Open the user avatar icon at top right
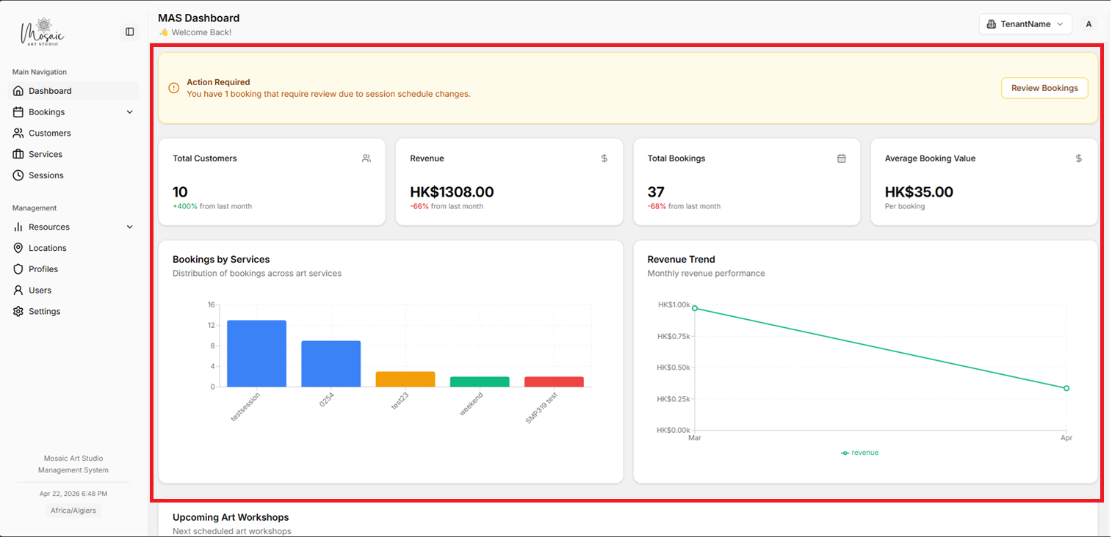This screenshot has width=1112, height=537. 1088,23
